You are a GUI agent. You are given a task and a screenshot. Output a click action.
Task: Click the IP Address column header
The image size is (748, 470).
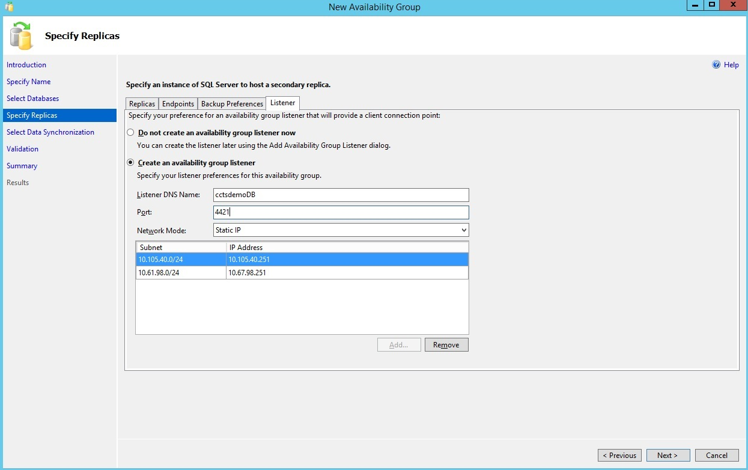(347, 248)
